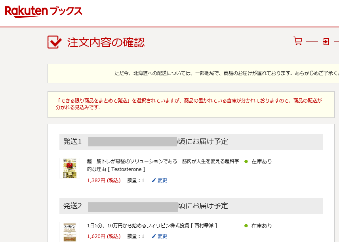Screen dimensions: 339x242
Task: Click the pencil icon for the 1,620円 item
Action: point(154,236)
